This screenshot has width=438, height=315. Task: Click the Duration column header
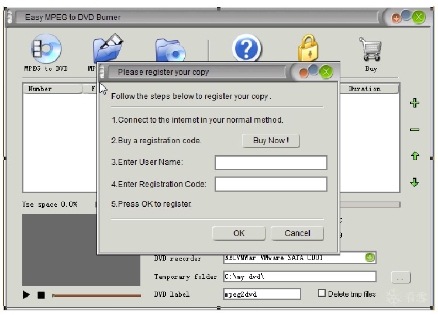(x=369, y=89)
